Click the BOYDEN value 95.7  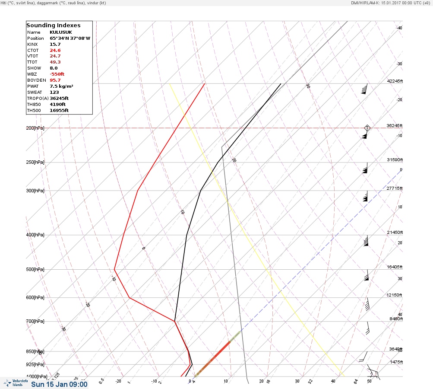55,80
